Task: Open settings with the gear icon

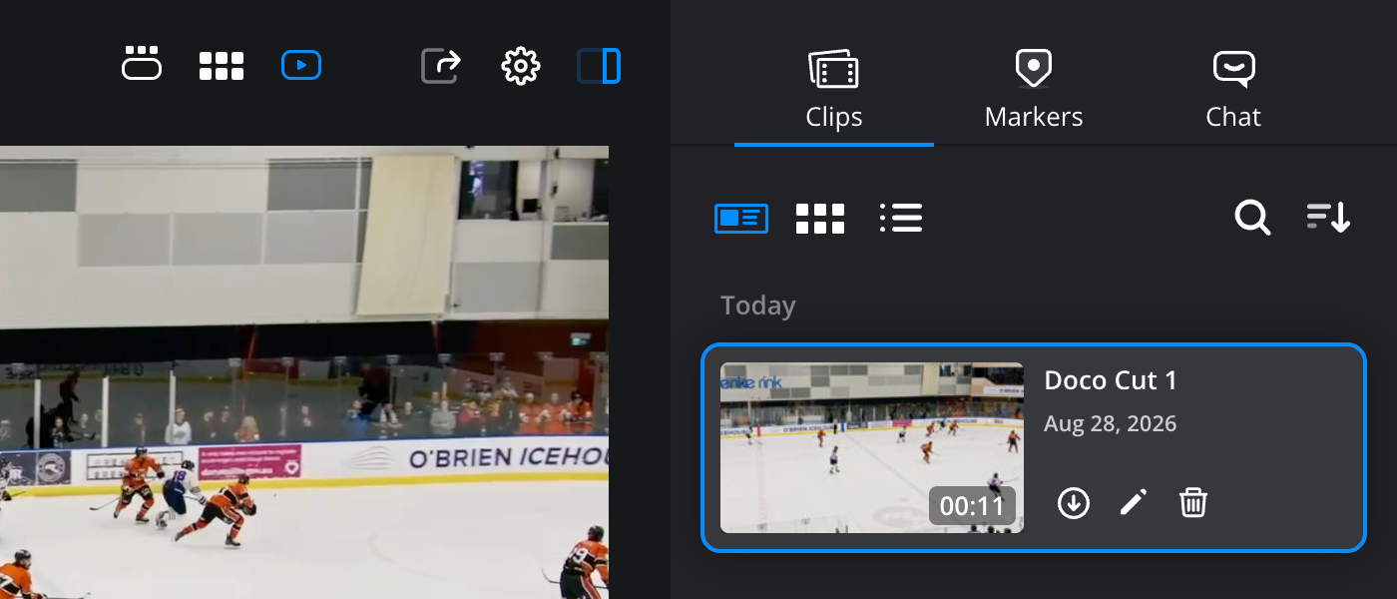Action: pyautogui.click(x=521, y=67)
